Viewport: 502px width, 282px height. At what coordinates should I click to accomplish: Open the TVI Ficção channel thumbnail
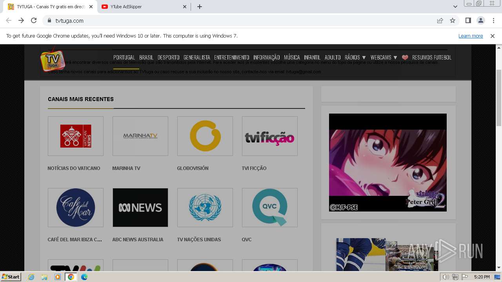(270, 136)
